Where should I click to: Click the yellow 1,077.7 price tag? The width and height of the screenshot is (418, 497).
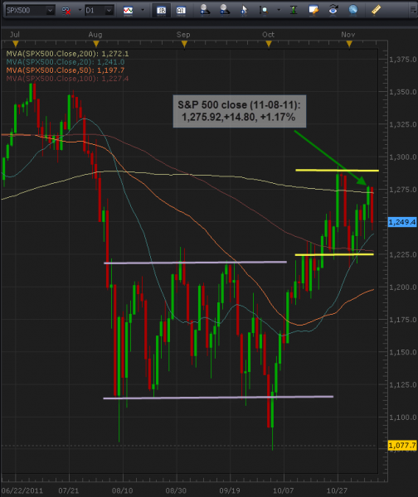402,446
